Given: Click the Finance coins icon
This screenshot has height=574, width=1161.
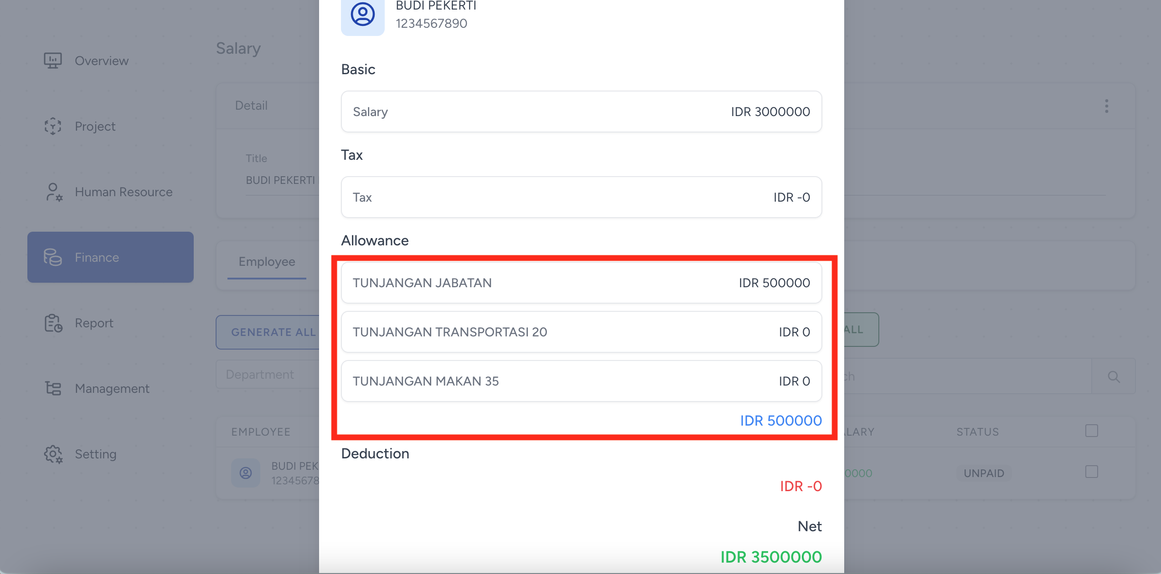Looking at the screenshot, I should (53, 257).
